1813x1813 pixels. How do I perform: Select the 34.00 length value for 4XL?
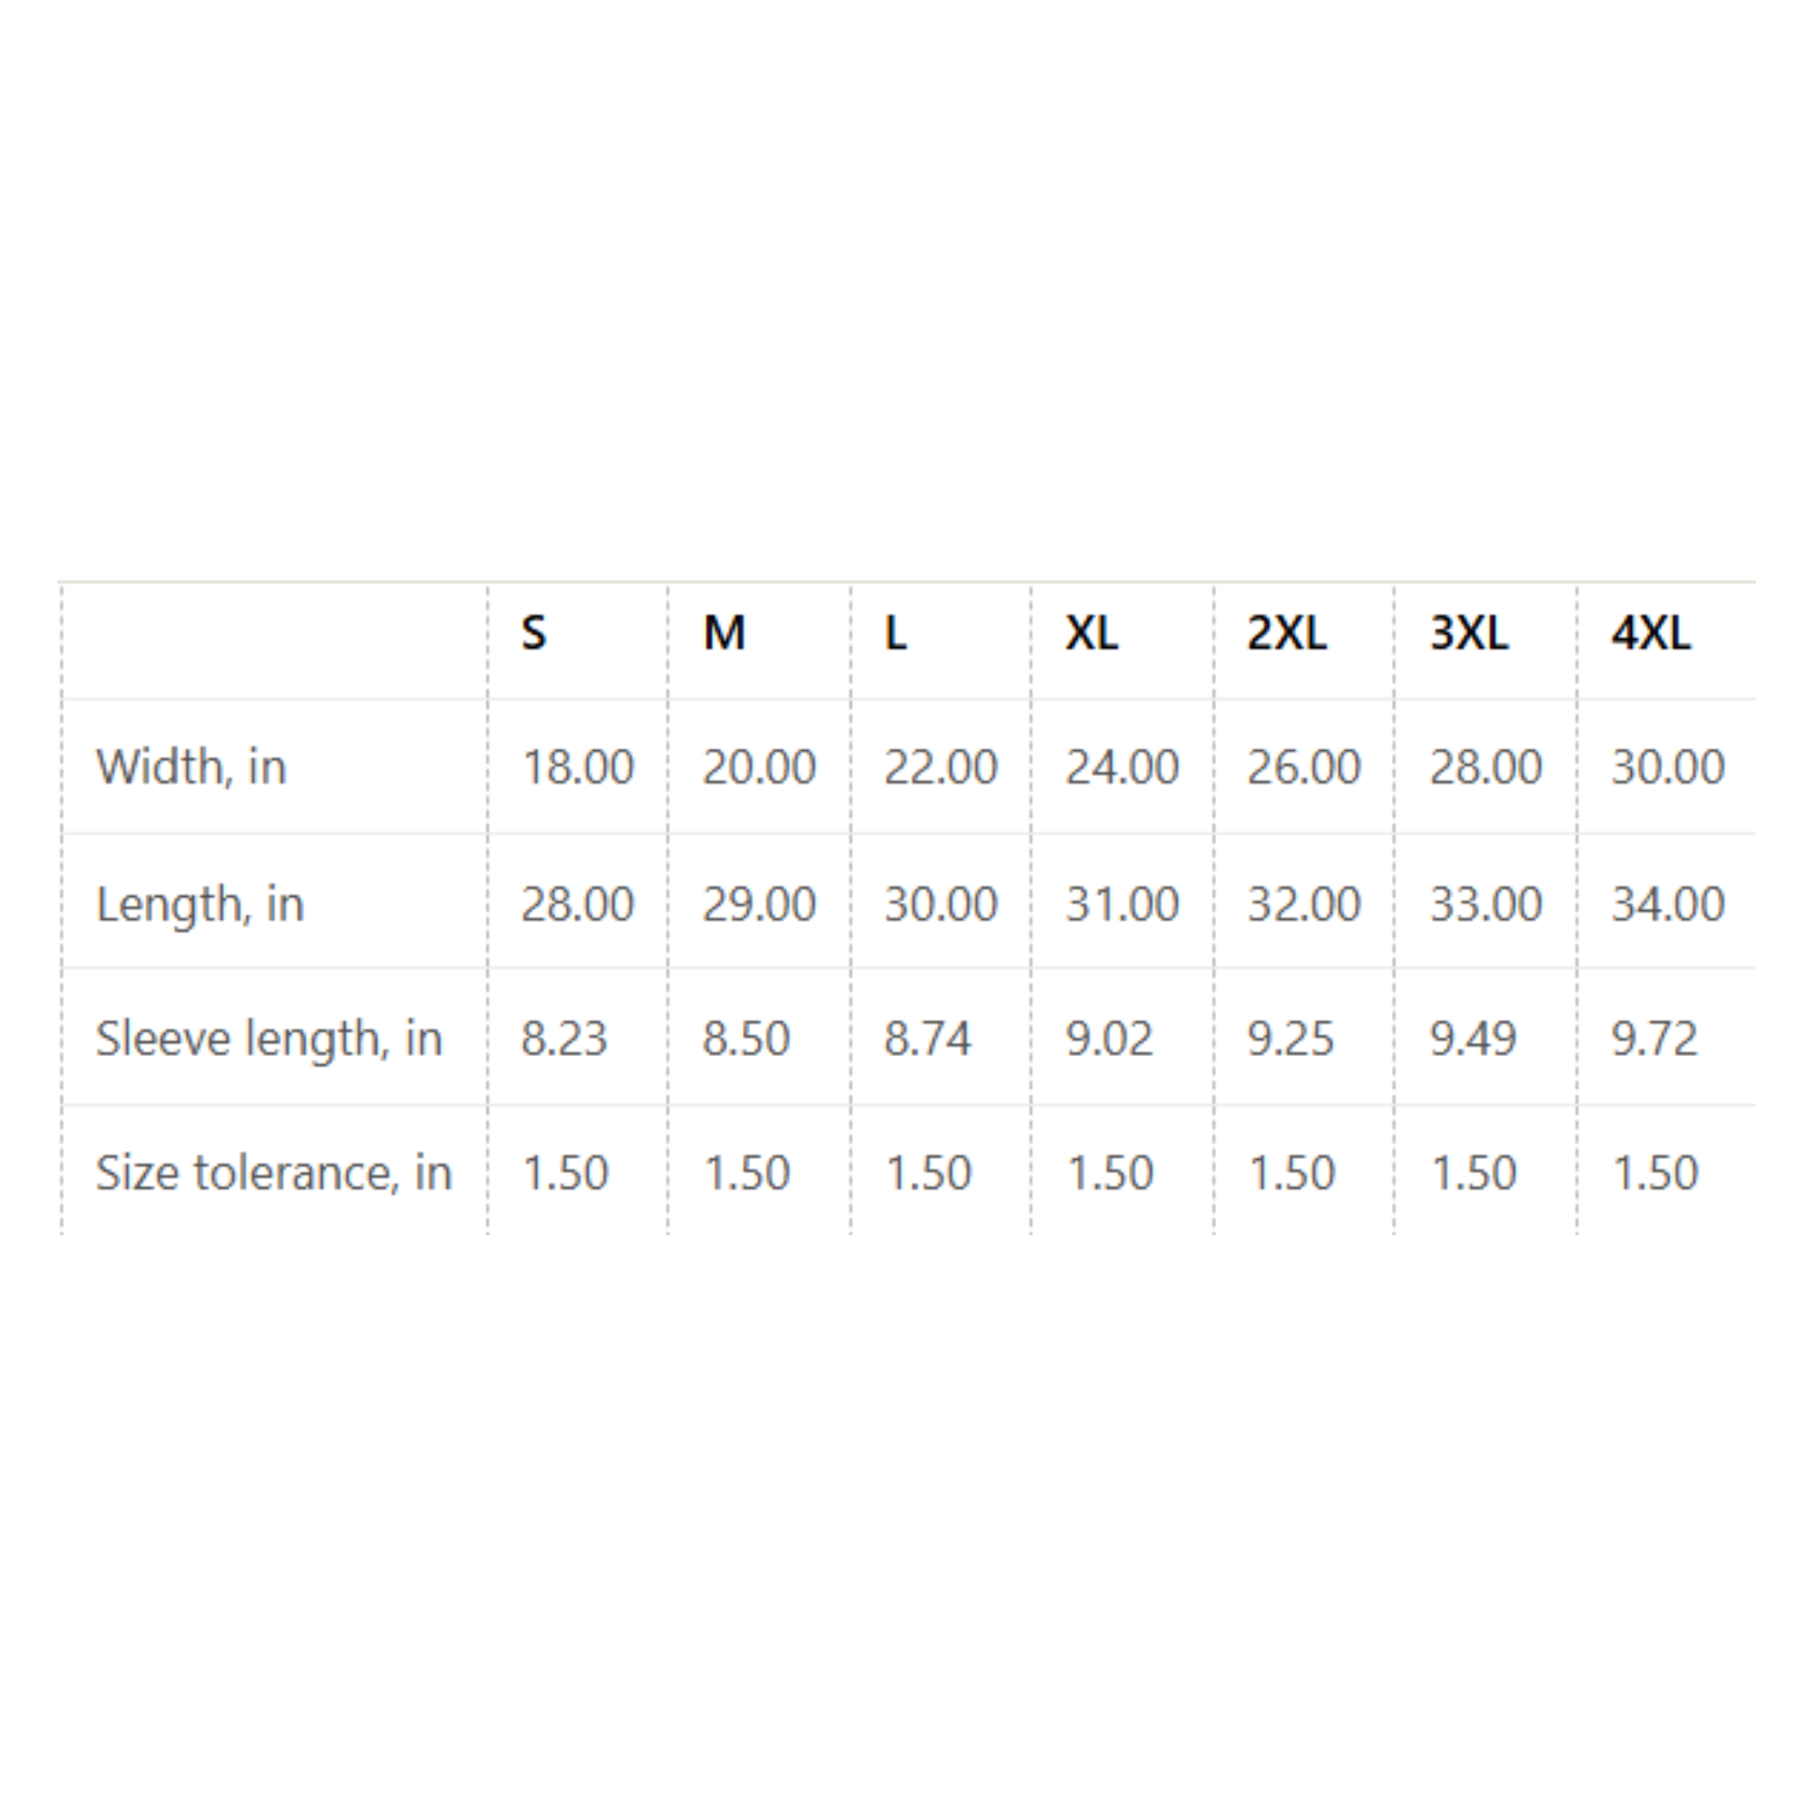point(1667,904)
